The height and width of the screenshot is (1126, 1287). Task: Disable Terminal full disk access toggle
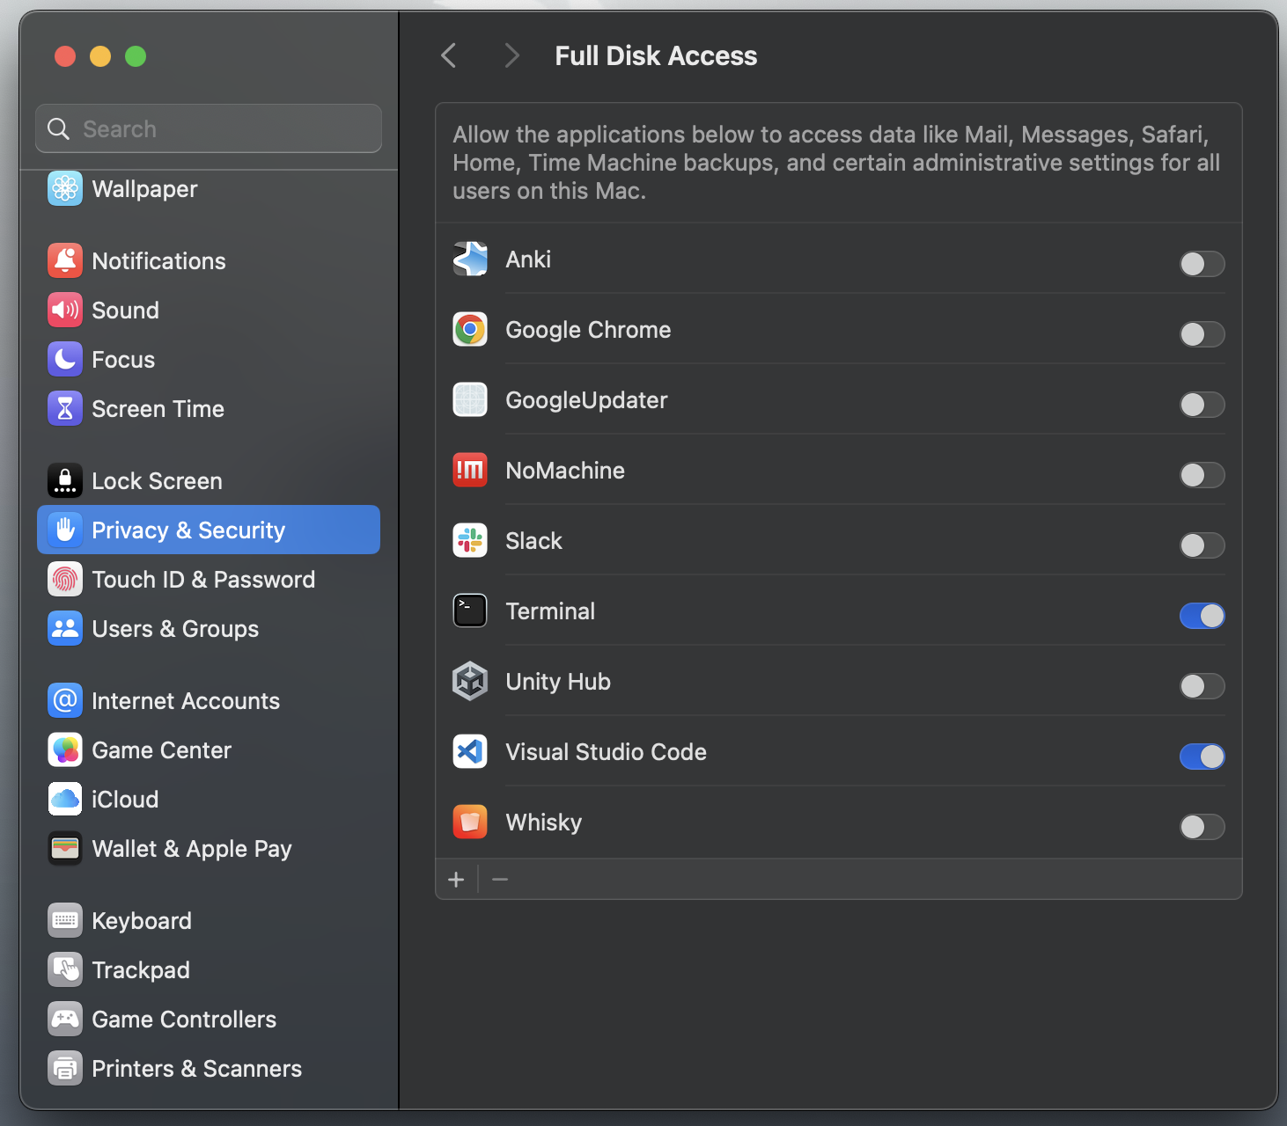pyautogui.click(x=1202, y=616)
